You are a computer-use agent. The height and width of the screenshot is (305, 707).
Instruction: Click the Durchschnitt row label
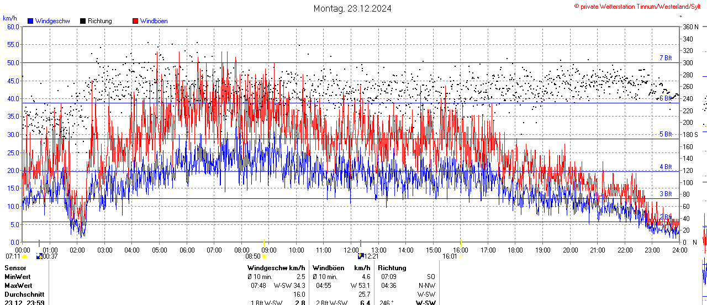pyautogui.click(x=24, y=295)
